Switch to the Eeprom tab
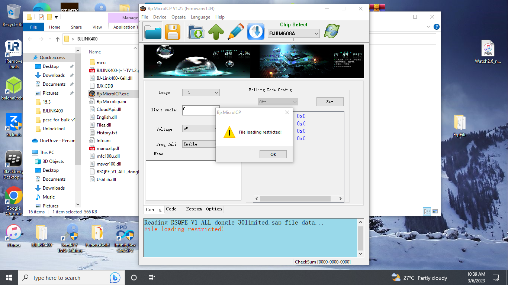This screenshot has width=508, height=285. 194,209
